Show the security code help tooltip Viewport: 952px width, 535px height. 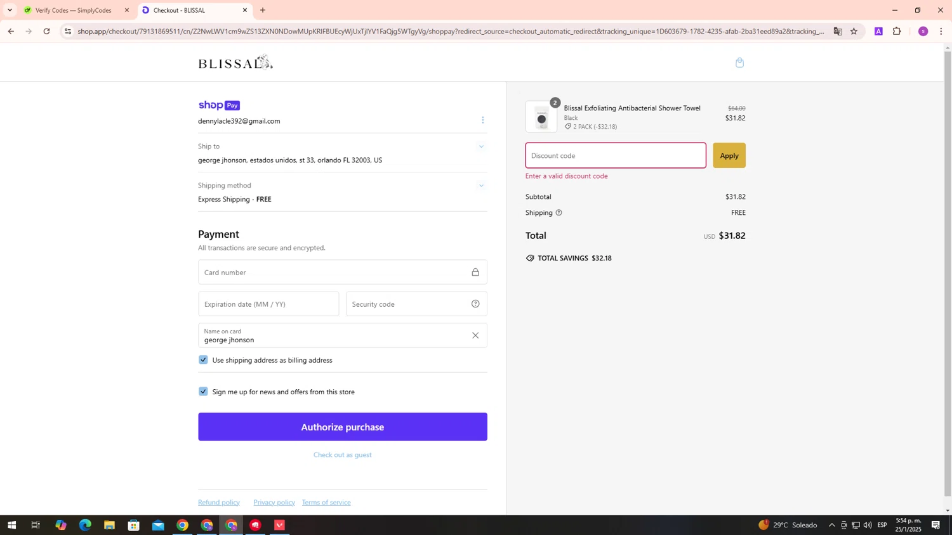click(x=475, y=304)
